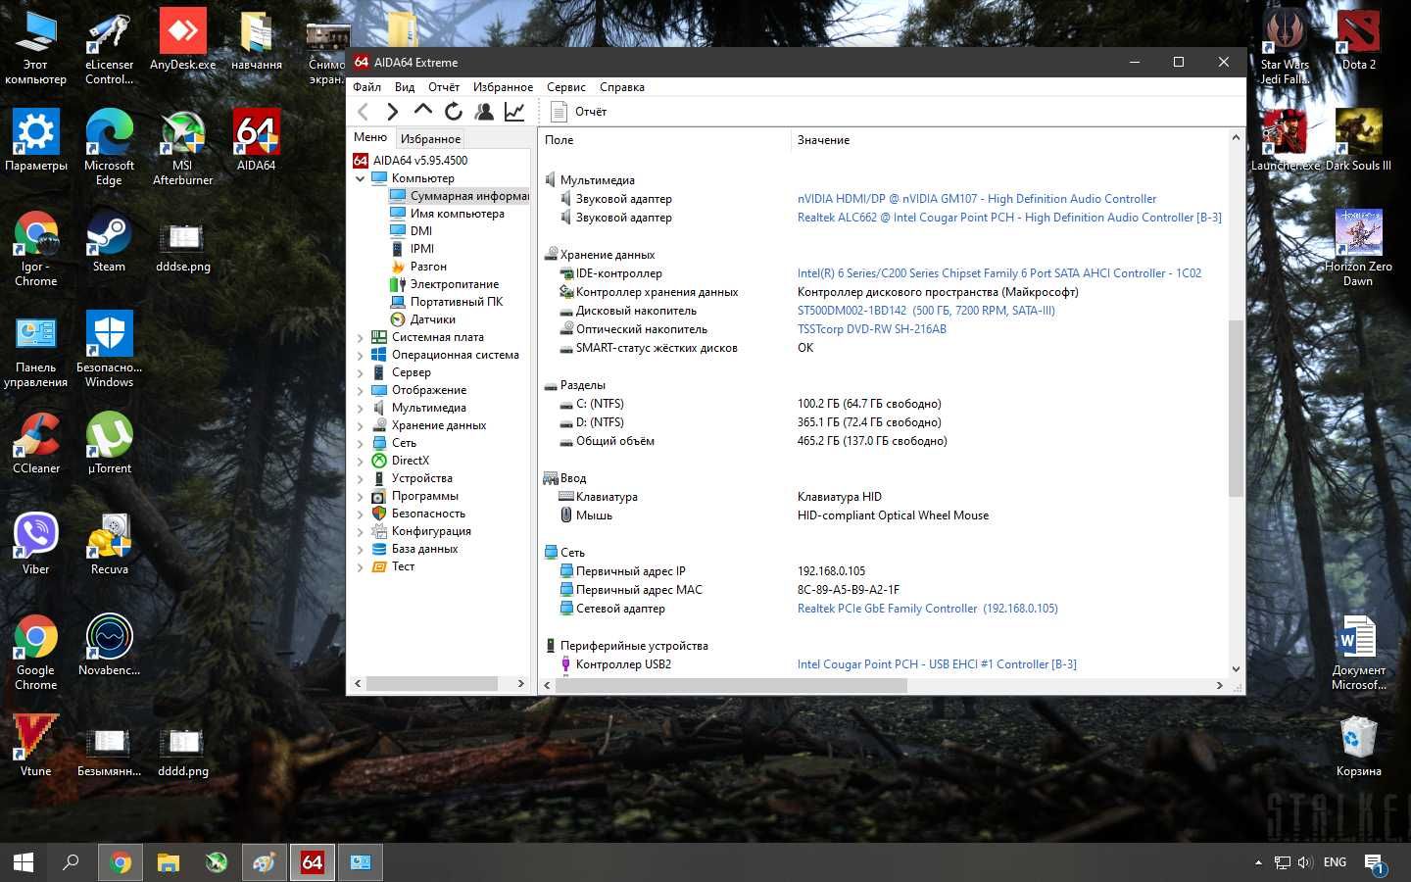The image size is (1411, 882).
Task: Click the Forward arrow in AIDA64 toolbar
Action: point(393,112)
